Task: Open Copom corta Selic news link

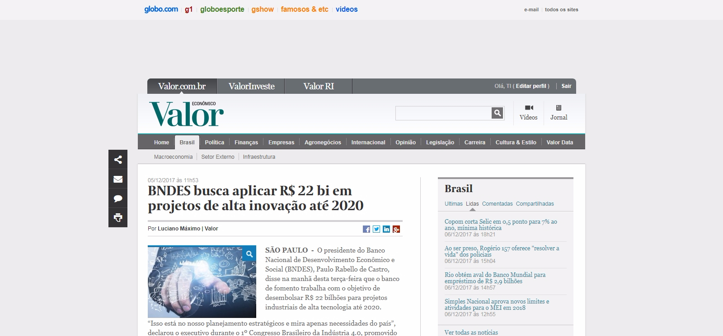Action: click(x=501, y=225)
